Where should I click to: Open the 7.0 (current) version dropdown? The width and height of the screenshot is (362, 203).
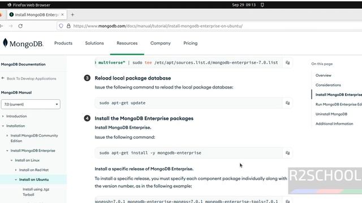click(31, 104)
